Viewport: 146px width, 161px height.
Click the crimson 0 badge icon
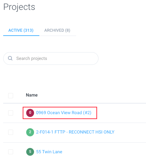coord(30,113)
